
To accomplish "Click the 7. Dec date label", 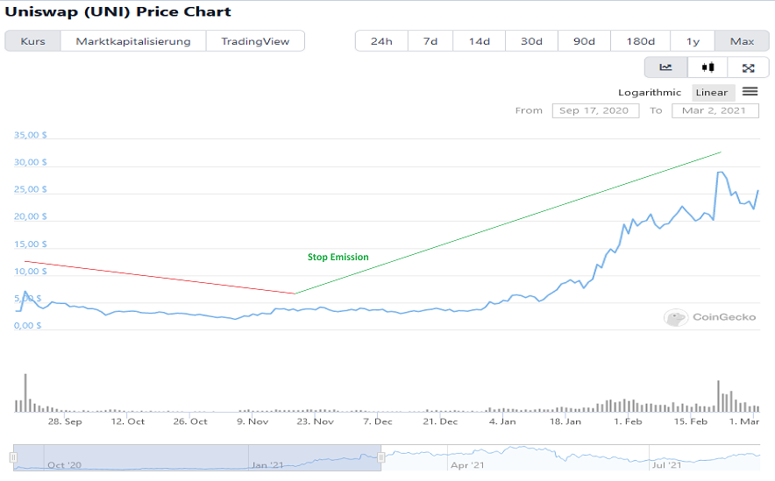I will tap(378, 421).
